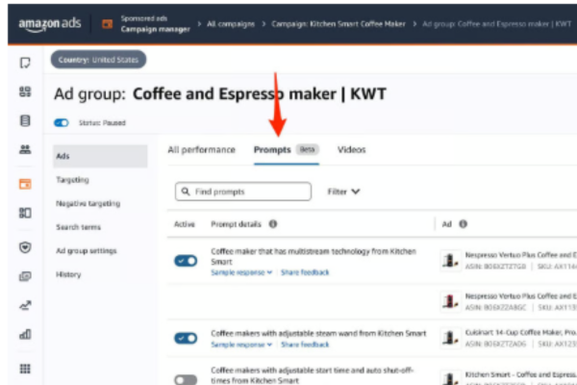This screenshot has width=577, height=385.
Task: Open the apps grid icon at sidebar bottom
Action: 25,368
